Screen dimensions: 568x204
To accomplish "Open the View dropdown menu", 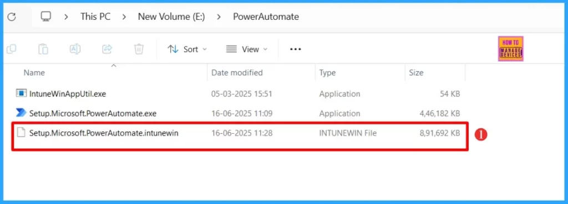I will 247,49.
